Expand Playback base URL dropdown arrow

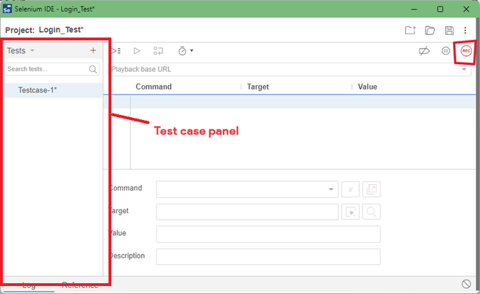coord(464,70)
